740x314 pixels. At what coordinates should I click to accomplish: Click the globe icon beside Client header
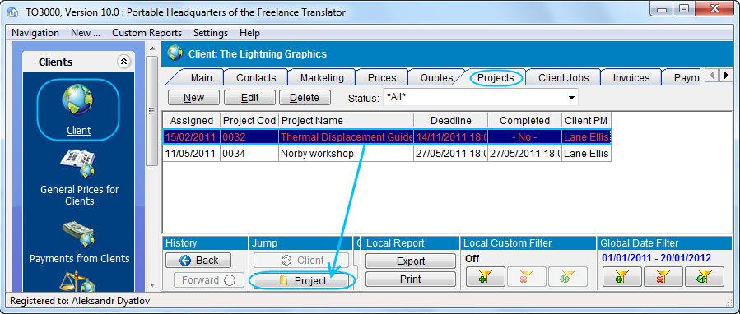pyautogui.click(x=175, y=53)
